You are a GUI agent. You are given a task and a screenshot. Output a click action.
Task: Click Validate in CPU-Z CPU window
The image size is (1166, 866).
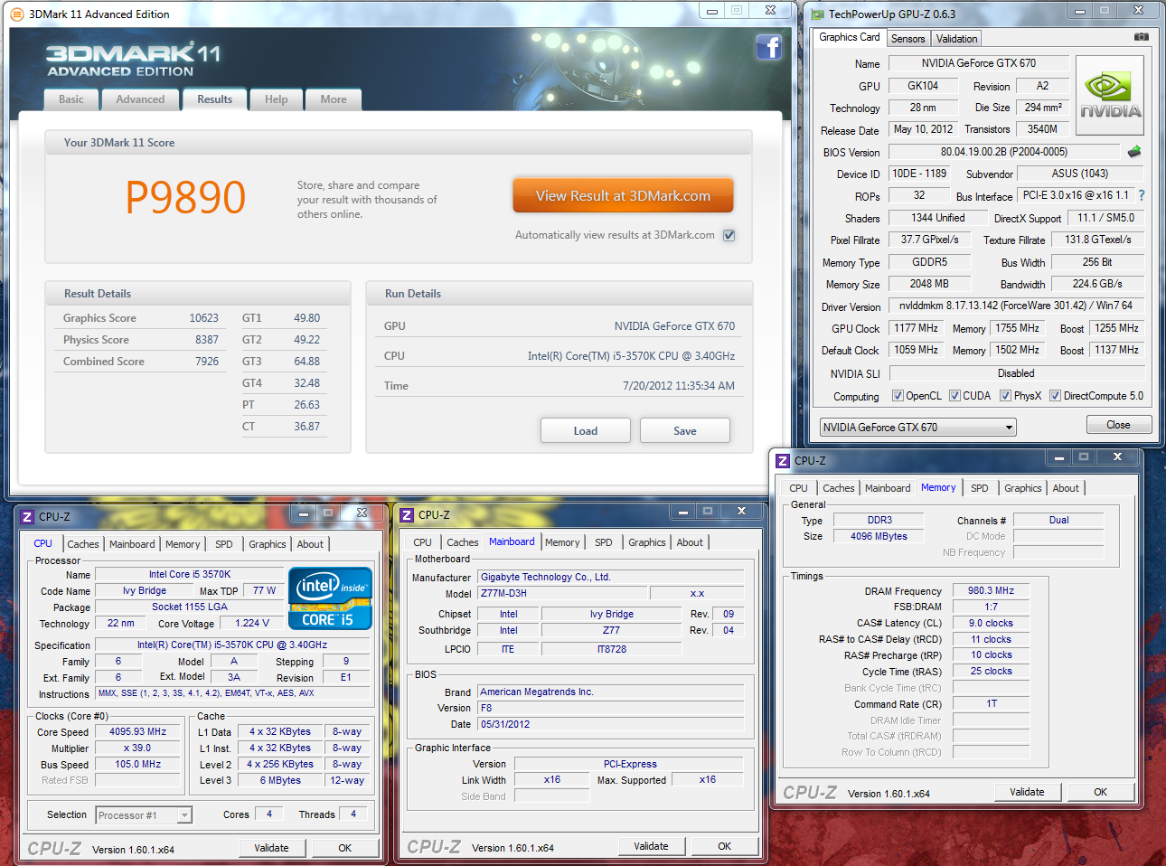pyautogui.click(x=271, y=848)
